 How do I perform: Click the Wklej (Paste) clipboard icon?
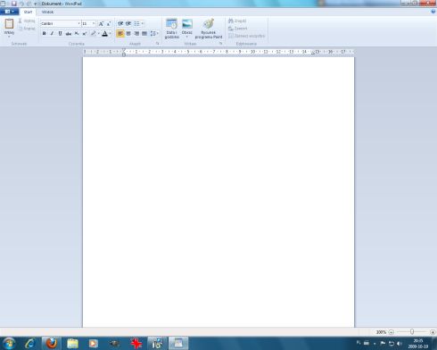[x=9, y=23]
